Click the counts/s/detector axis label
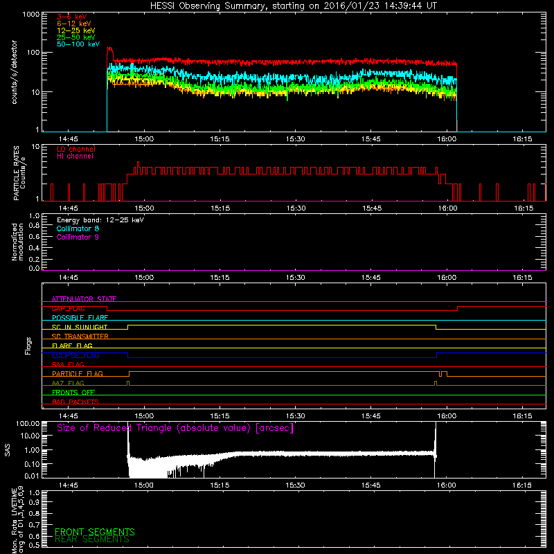 [x=14, y=72]
